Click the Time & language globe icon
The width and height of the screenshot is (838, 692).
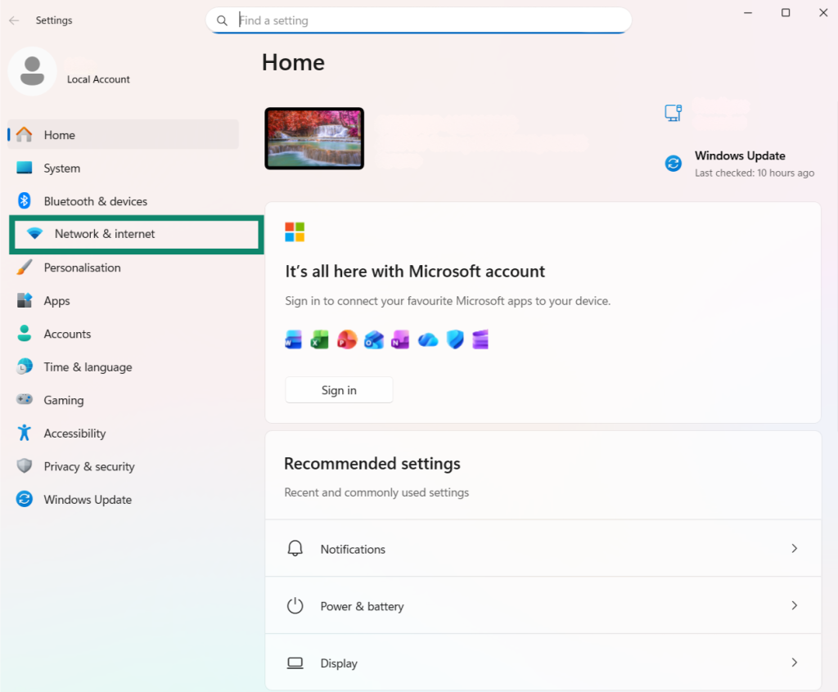pos(25,367)
